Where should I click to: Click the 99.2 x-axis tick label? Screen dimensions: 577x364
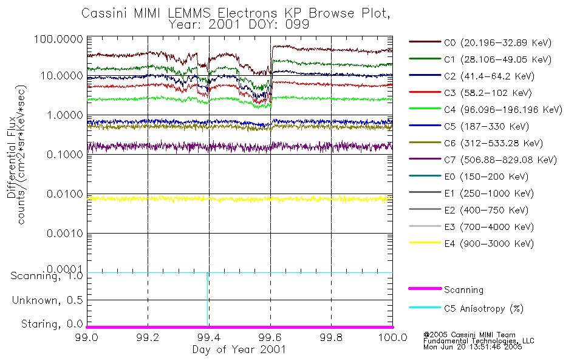click(x=148, y=337)
